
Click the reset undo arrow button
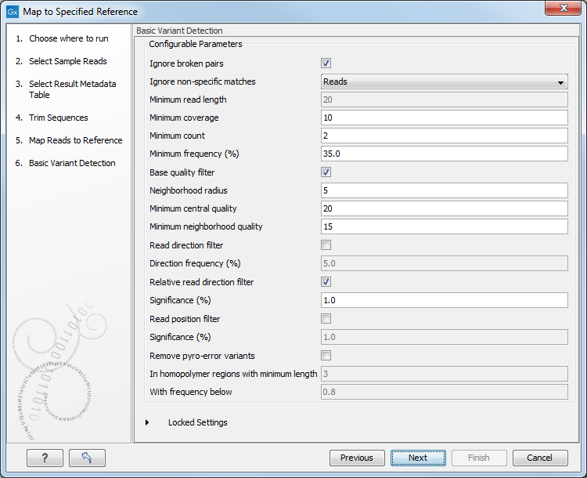click(x=87, y=458)
